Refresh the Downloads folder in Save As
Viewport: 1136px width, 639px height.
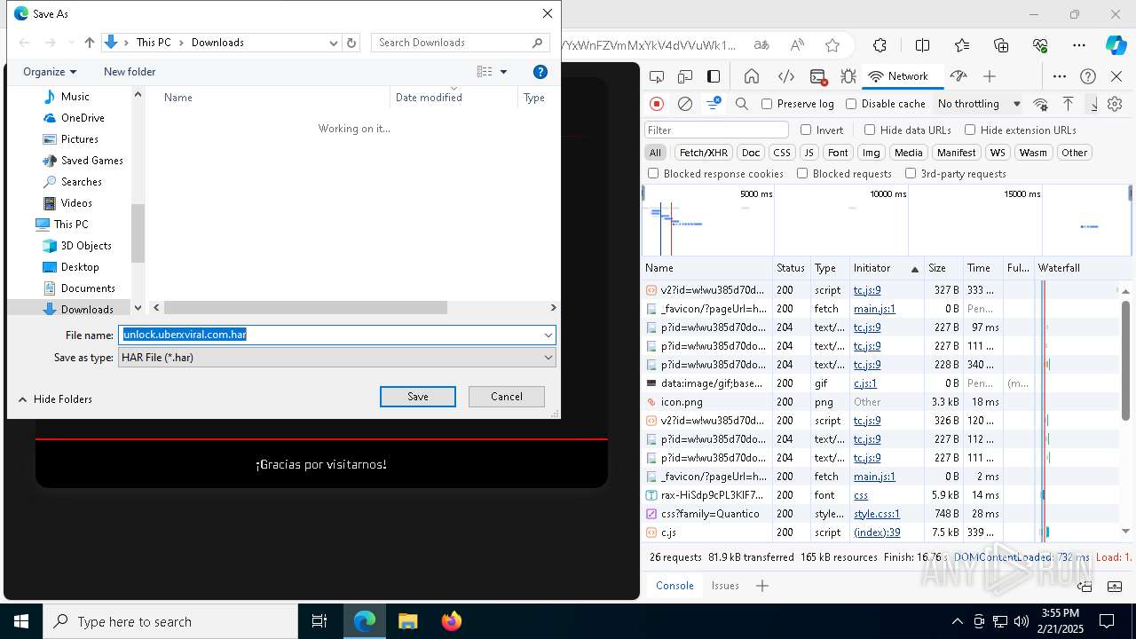tap(351, 43)
